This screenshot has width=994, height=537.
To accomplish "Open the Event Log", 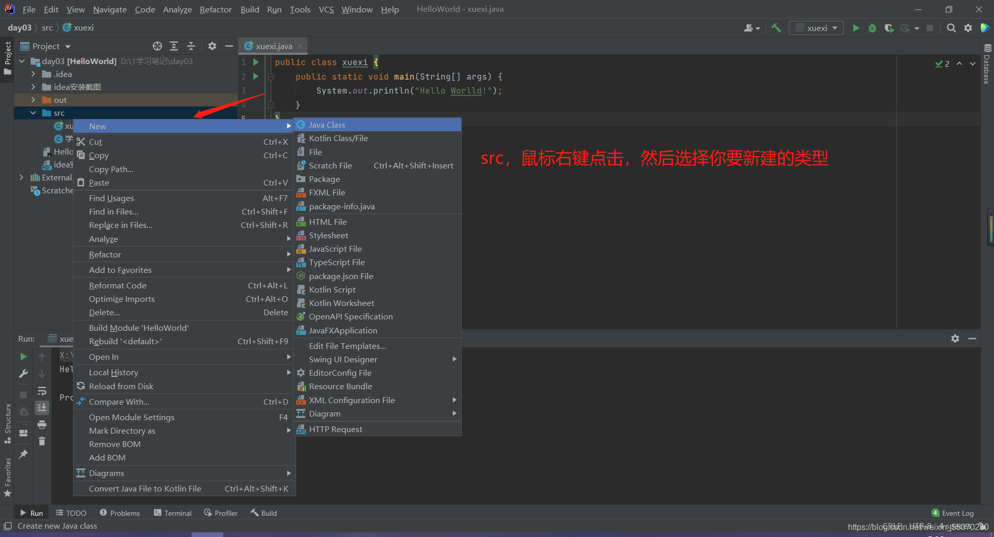I will coord(953,513).
